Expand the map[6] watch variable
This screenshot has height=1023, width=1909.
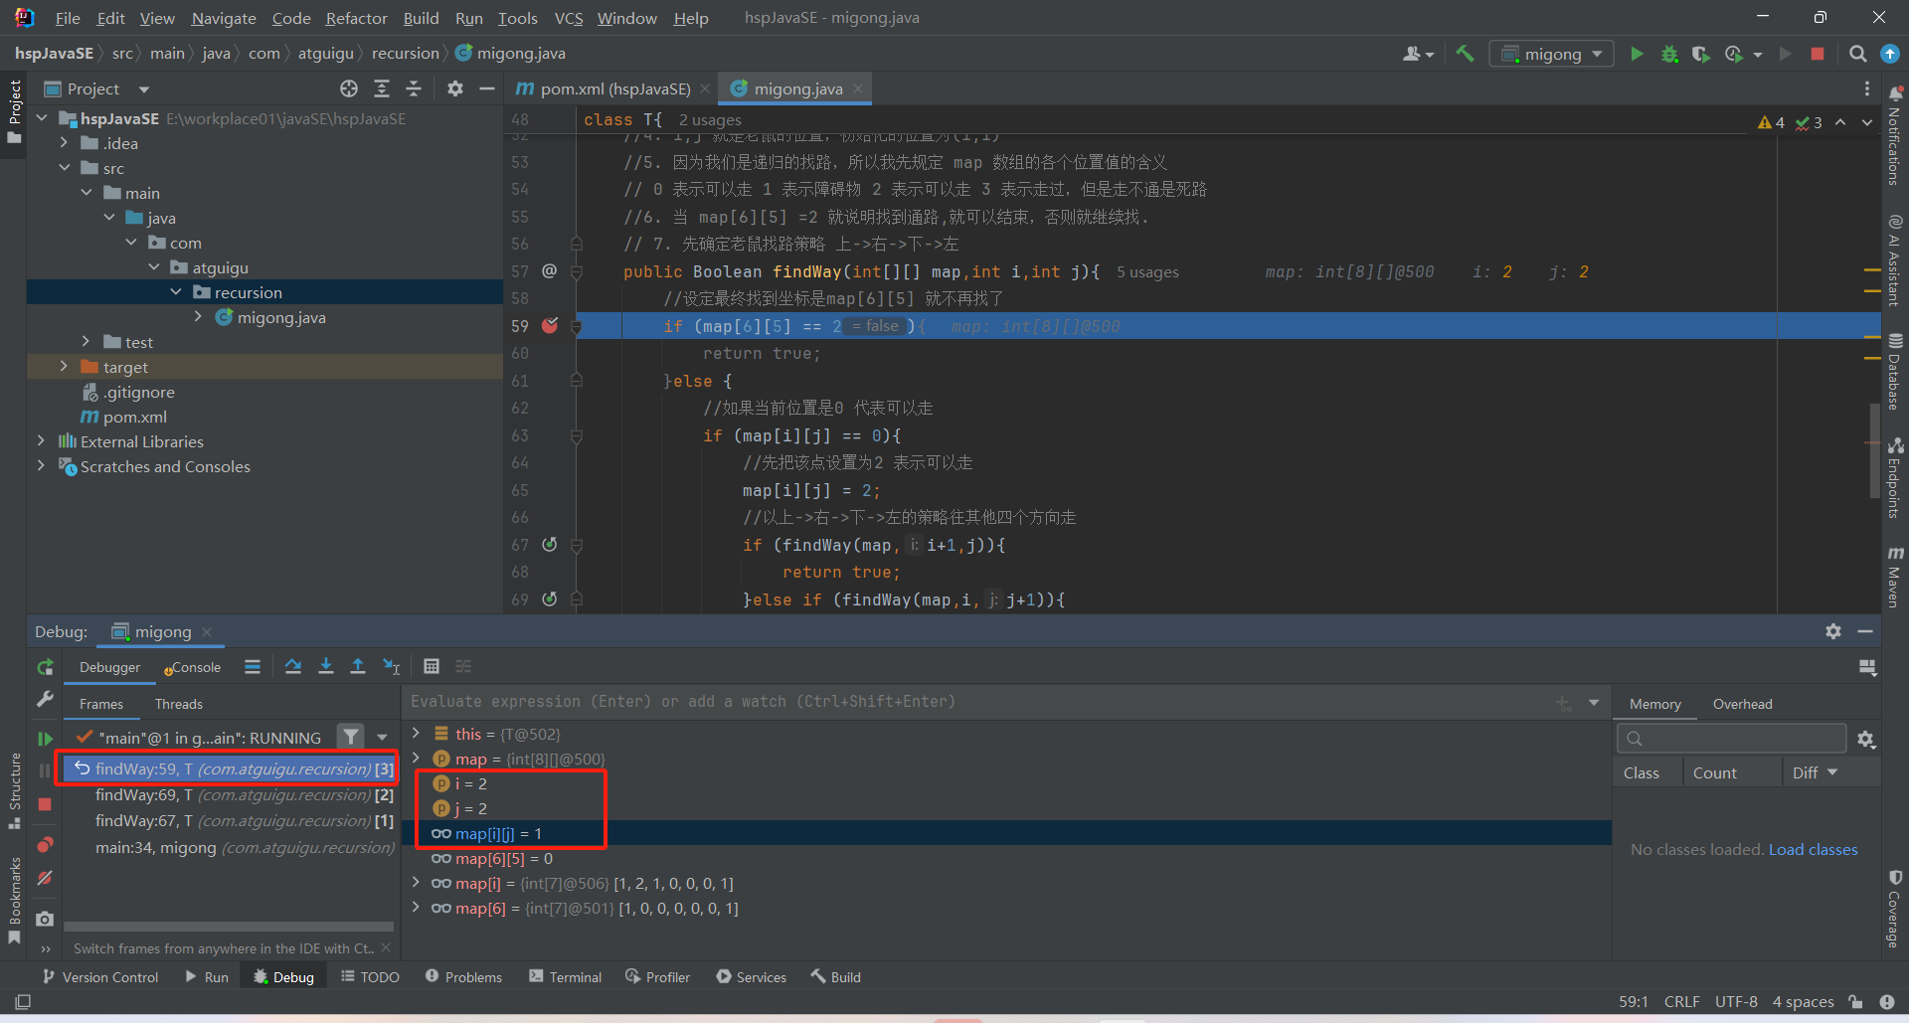point(416,908)
